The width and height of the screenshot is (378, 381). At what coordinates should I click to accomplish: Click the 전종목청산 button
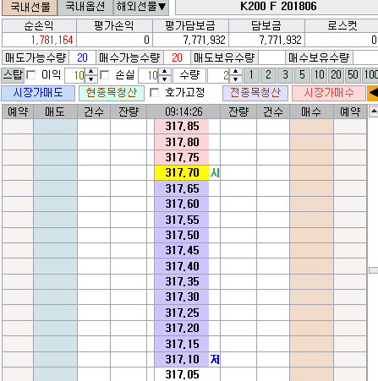[255, 93]
